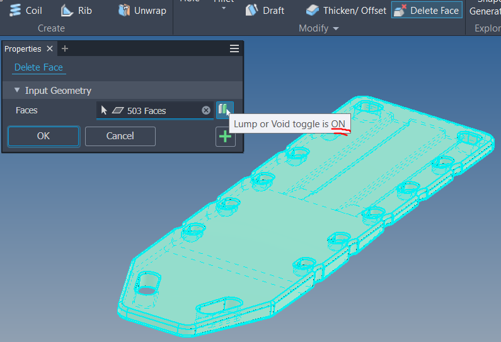
Task: Click the Create panel label
Action: tap(51, 28)
